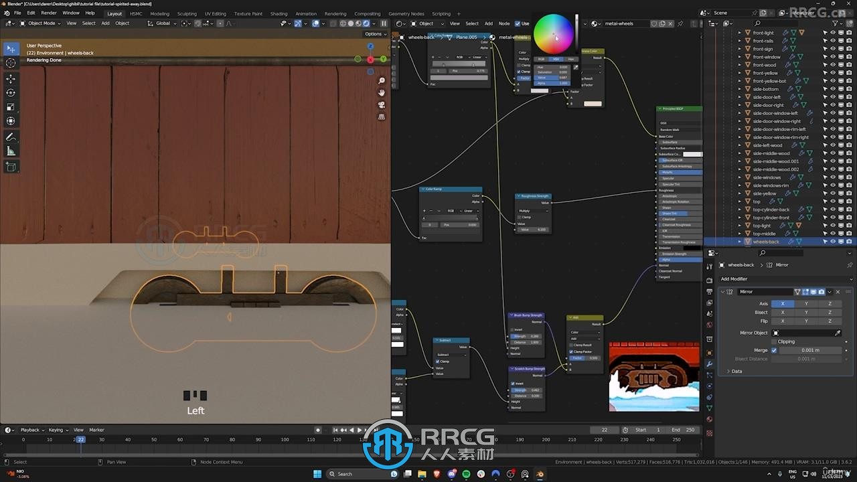
Task: Pin the properties editor context
Action: pyautogui.click(x=850, y=265)
